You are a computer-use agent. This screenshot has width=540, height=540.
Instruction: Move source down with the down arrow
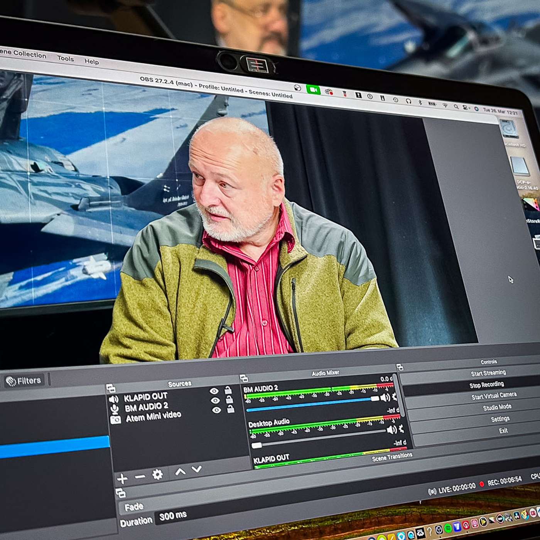[197, 469]
